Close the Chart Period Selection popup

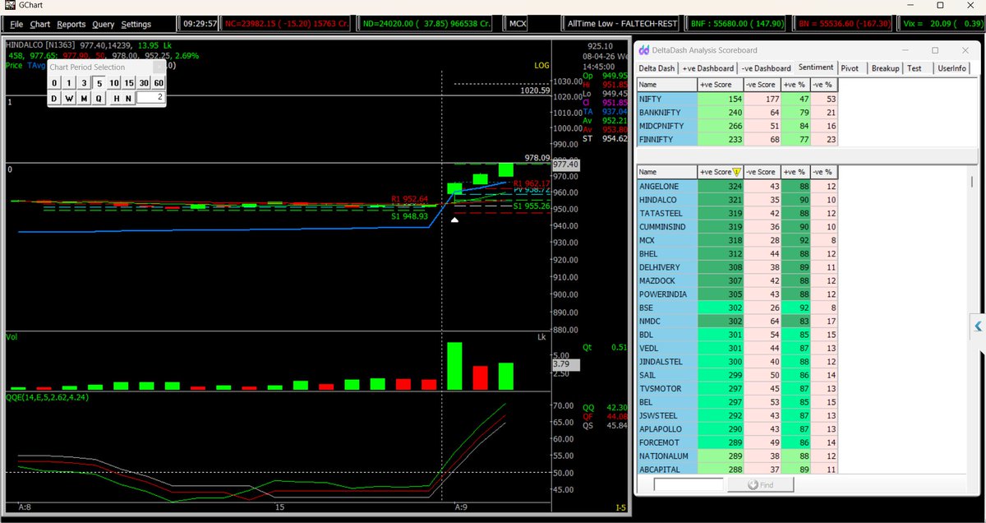point(160,67)
